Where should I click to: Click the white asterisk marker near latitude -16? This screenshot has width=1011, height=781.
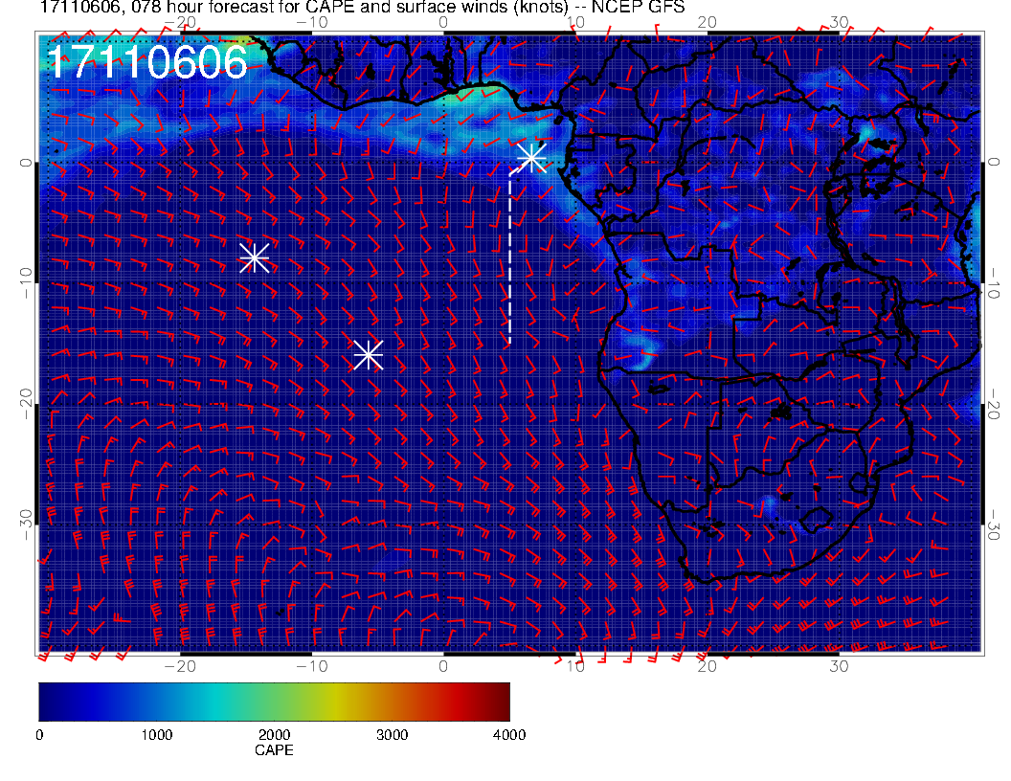tap(369, 355)
